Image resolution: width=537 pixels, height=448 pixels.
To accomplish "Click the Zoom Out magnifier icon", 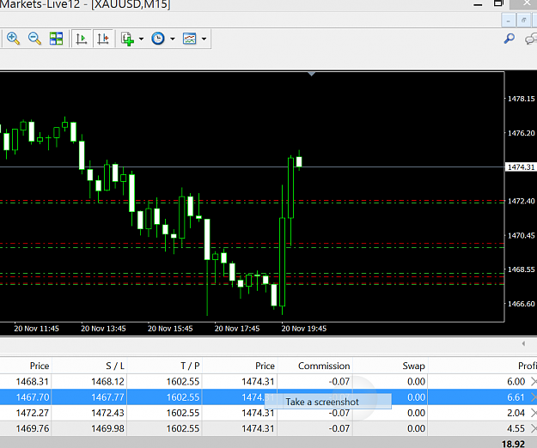I will click(34, 39).
